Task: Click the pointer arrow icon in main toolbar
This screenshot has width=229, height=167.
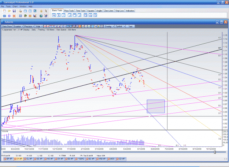Action: click(46, 11)
